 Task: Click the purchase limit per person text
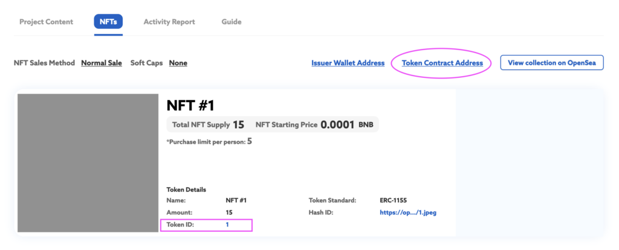(209, 141)
